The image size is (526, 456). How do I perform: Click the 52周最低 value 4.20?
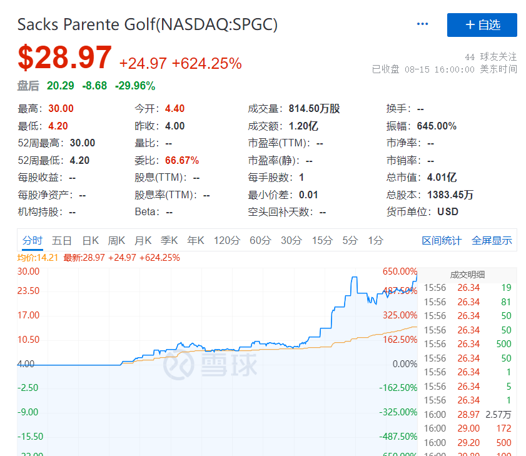79,160
